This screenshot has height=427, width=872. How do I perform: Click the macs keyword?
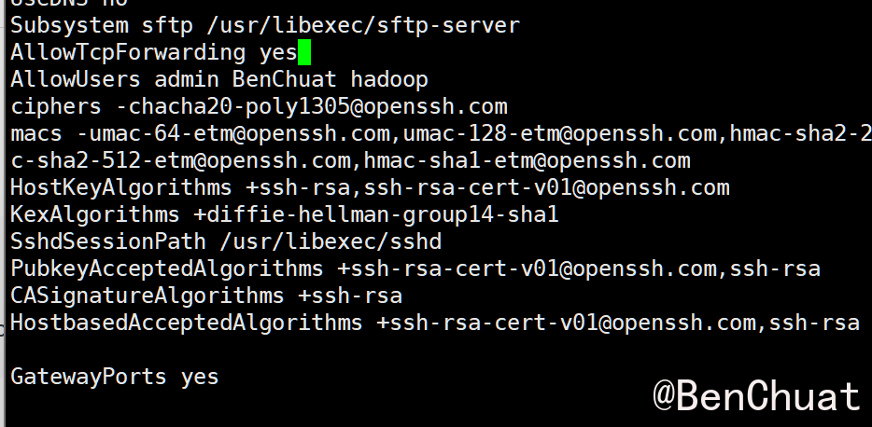click(x=36, y=133)
